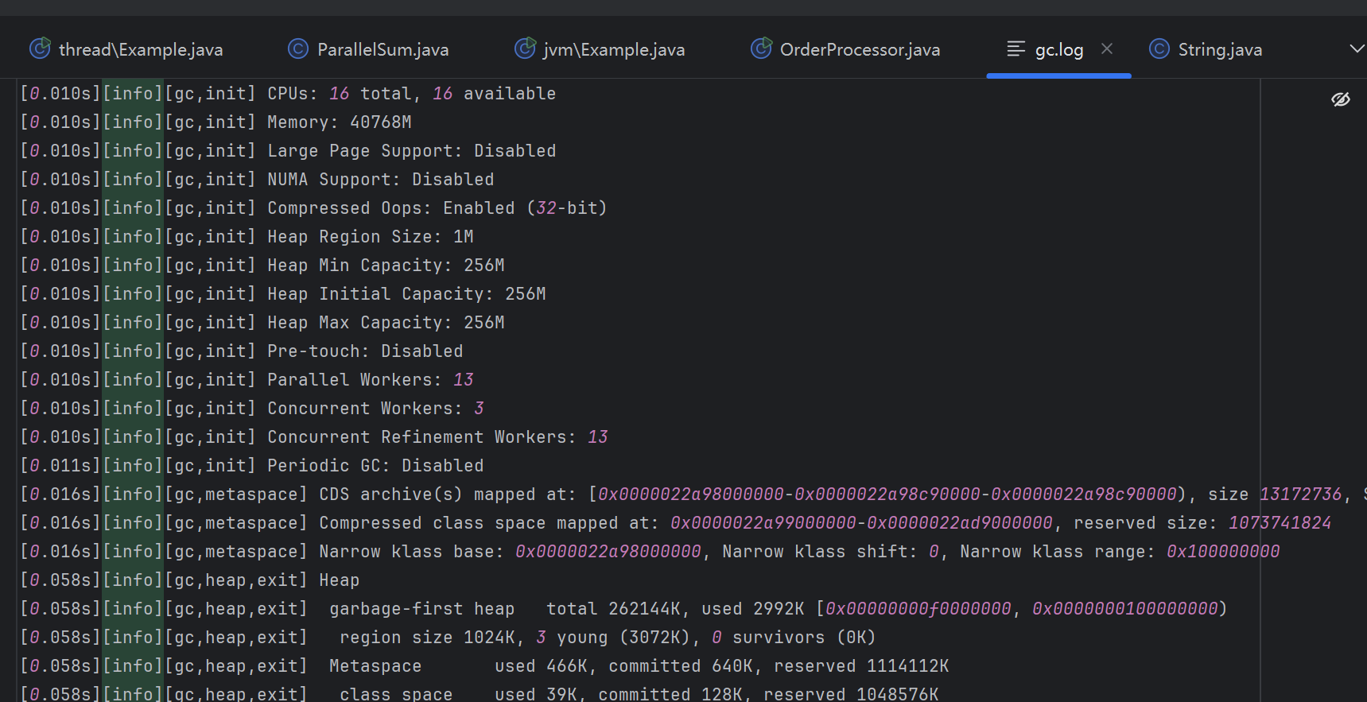Click the 'Heap Region Size: 1M' line
Viewport: 1367px width, 702px height.
pyautogui.click(x=247, y=237)
